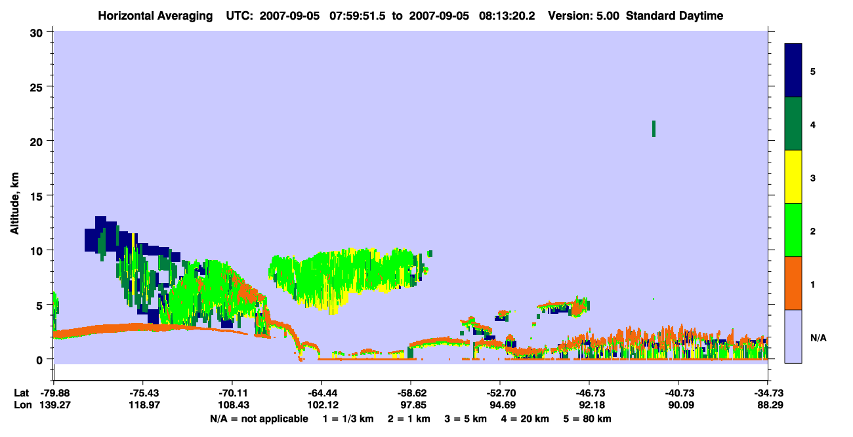Click the longitude value 102.12
The width and height of the screenshot is (853, 437).
[322, 405]
